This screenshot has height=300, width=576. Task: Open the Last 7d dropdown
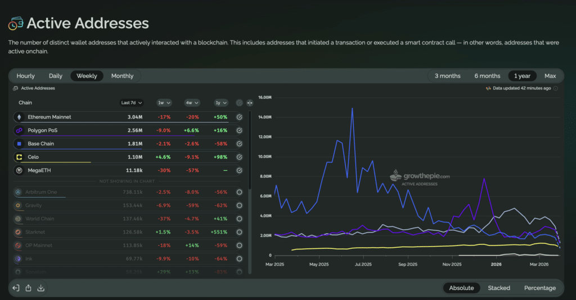tap(132, 103)
